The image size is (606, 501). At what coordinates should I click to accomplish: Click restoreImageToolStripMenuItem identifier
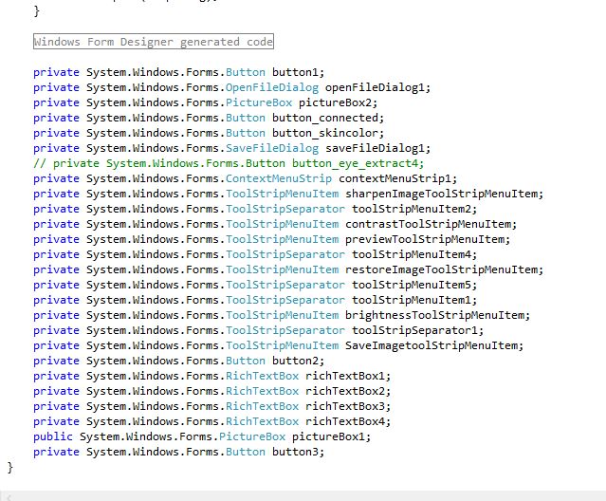click(x=441, y=269)
